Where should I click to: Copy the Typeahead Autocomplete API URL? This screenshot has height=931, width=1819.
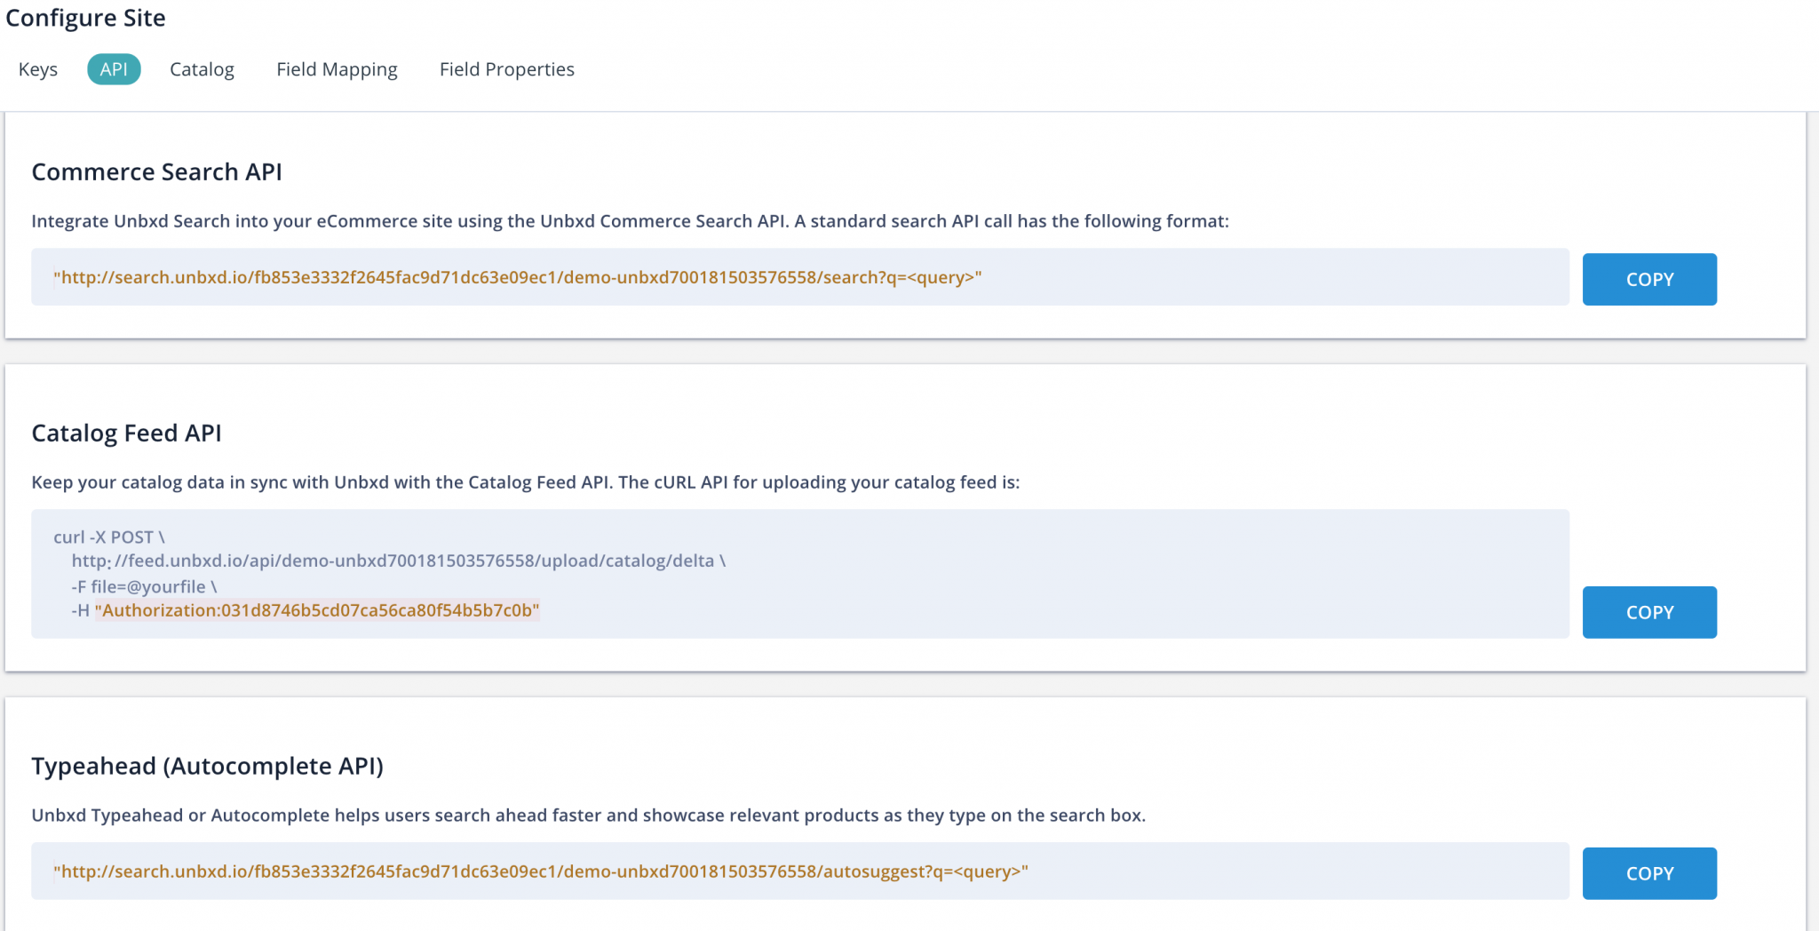tap(1649, 873)
